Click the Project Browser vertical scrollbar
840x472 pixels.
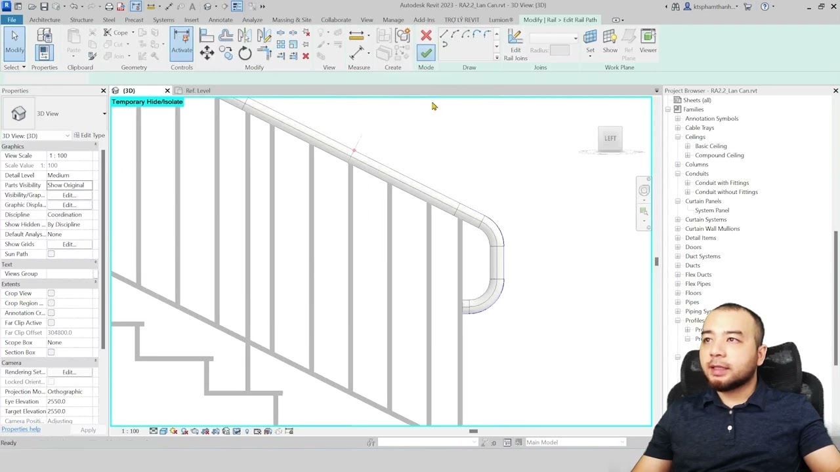point(835,298)
